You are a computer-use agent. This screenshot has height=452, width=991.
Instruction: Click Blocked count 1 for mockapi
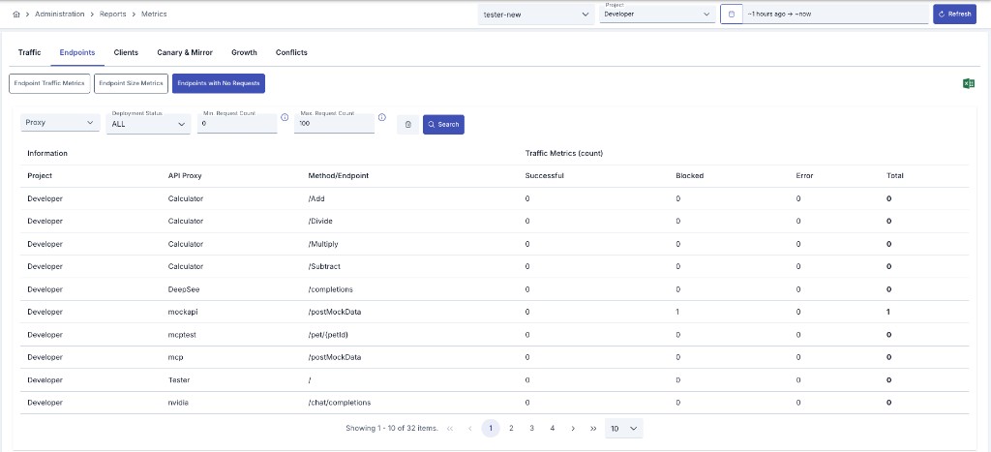coord(677,313)
